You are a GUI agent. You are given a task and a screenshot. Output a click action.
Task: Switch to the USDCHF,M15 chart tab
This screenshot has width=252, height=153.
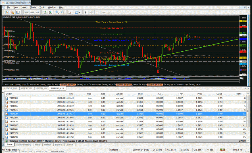click(11, 88)
